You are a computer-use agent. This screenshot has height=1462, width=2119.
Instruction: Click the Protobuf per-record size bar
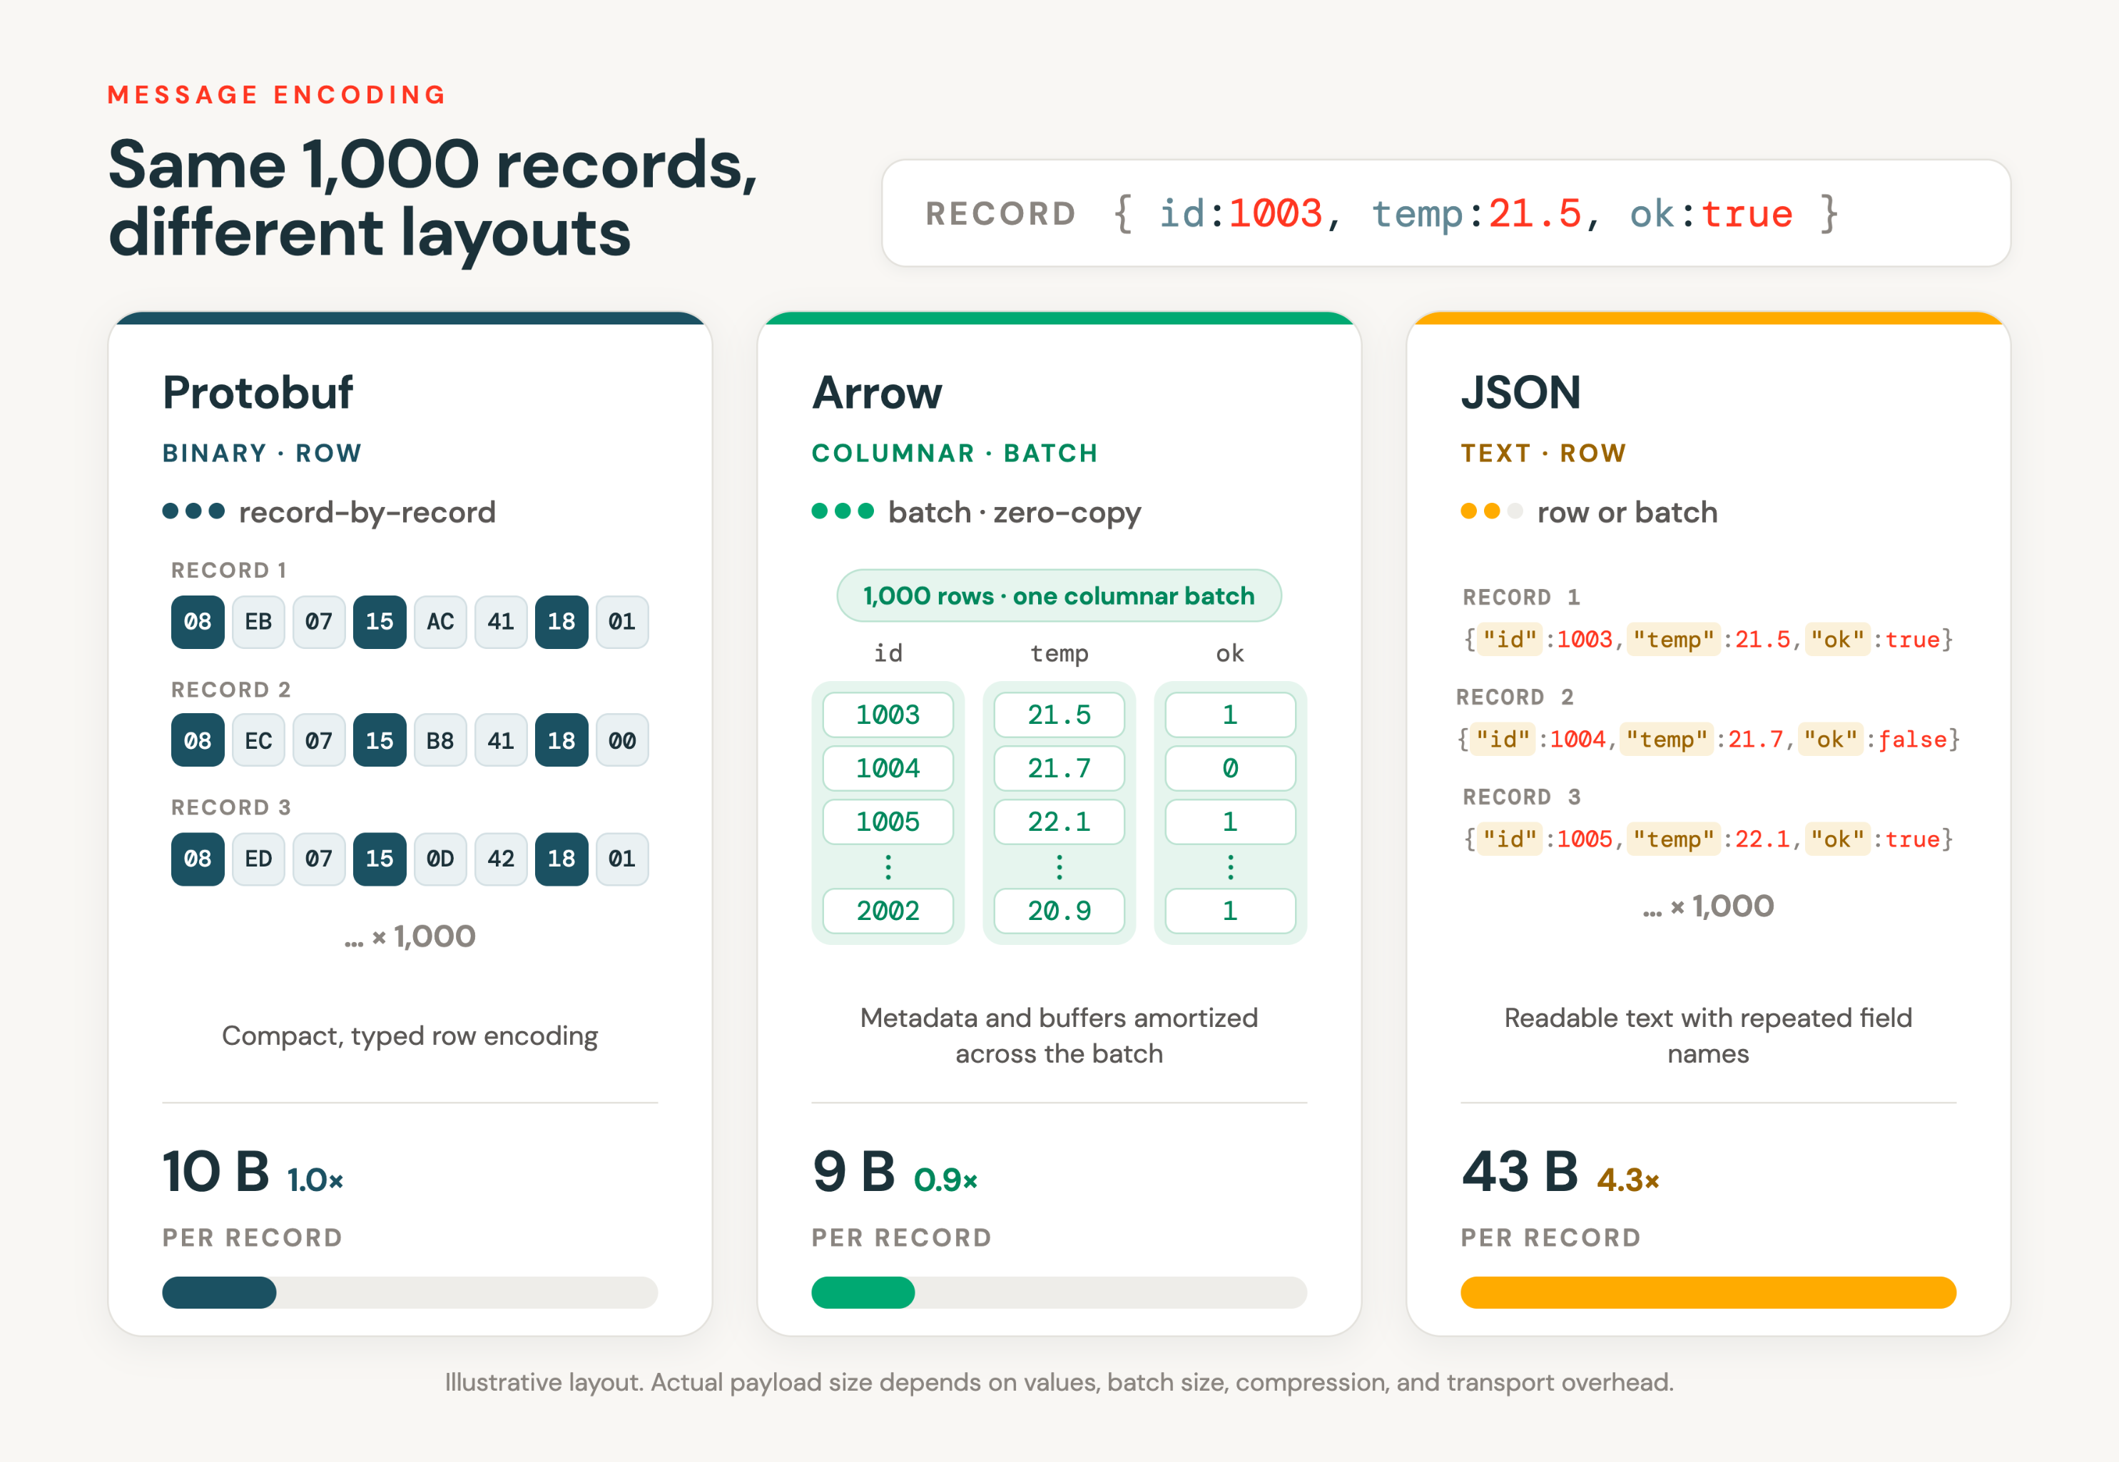[410, 1292]
